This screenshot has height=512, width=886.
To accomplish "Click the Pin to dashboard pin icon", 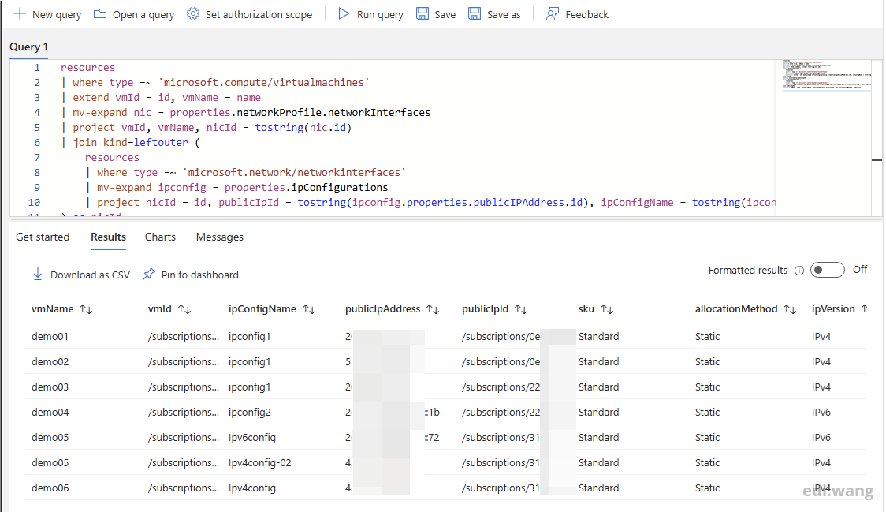I will pos(149,275).
